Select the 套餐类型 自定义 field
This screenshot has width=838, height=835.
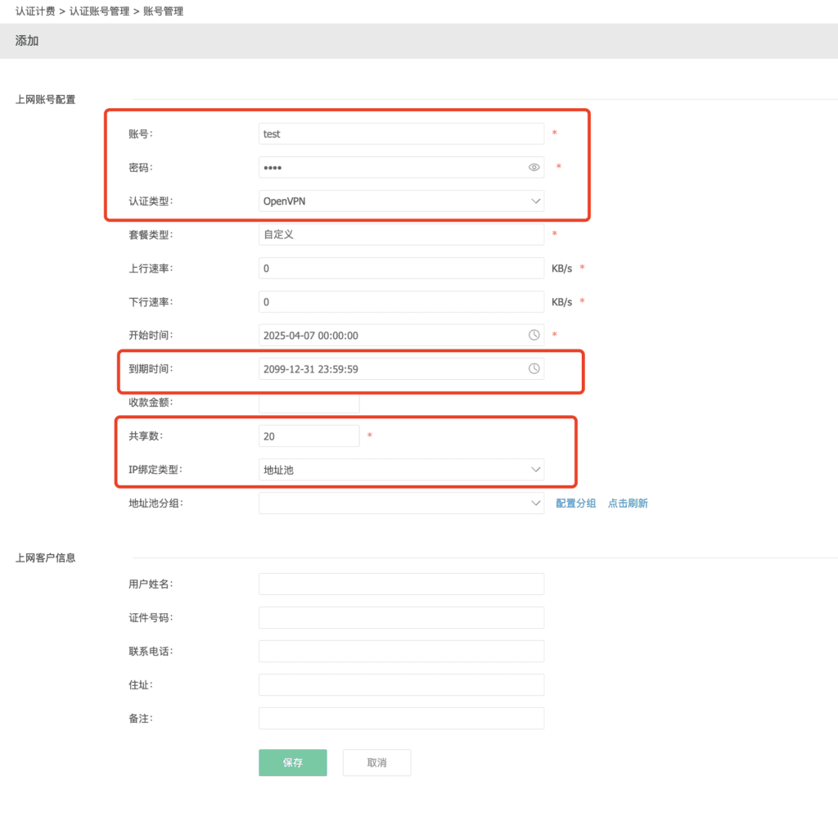click(x=401, y=234)
